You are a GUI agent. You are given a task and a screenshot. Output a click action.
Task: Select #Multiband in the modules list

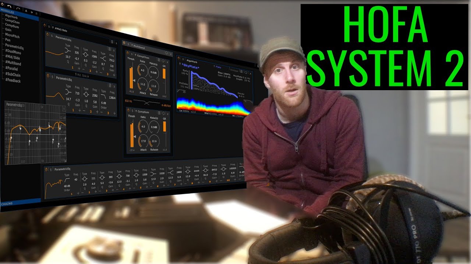coord(13,63)
